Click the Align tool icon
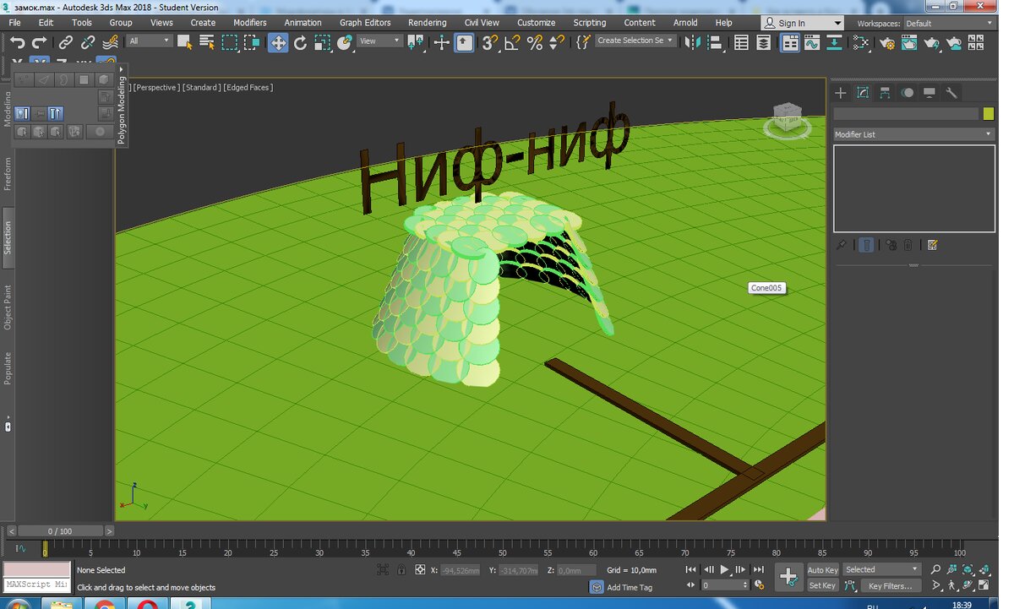 pyautogui.click(x=714, y=42)
